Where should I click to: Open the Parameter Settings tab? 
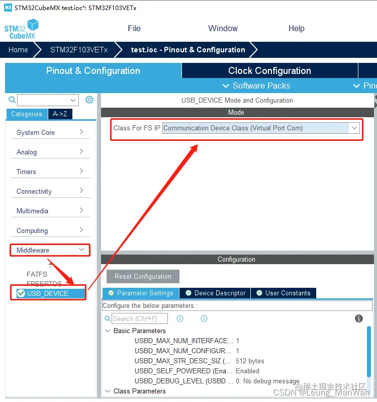[x=141, y=293]
